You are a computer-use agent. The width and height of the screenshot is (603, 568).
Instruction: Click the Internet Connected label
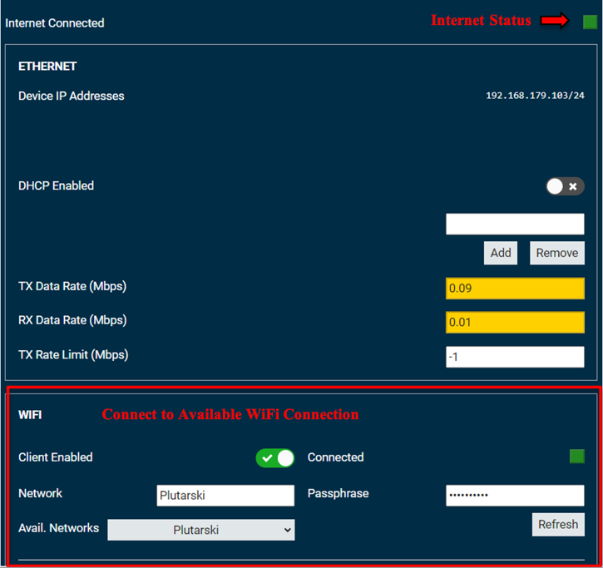[x=55, y=23]
